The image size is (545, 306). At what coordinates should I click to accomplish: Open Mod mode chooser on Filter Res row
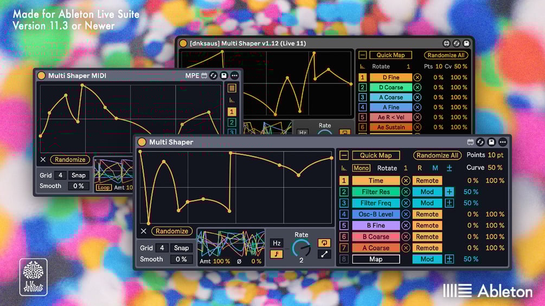pyautogui.click(x=427, y=192)
